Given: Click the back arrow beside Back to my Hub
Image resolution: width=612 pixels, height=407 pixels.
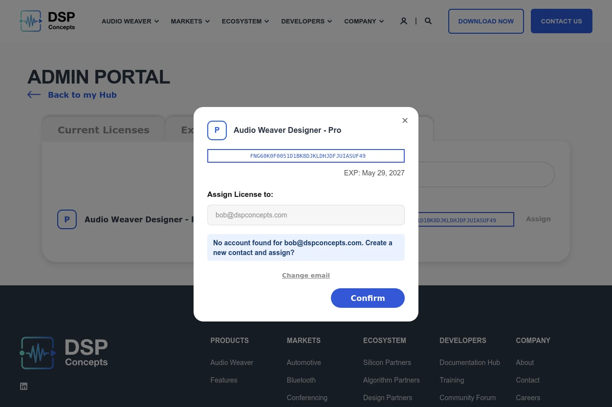Looking at the screenshot, I should click(x=34, y=95).
